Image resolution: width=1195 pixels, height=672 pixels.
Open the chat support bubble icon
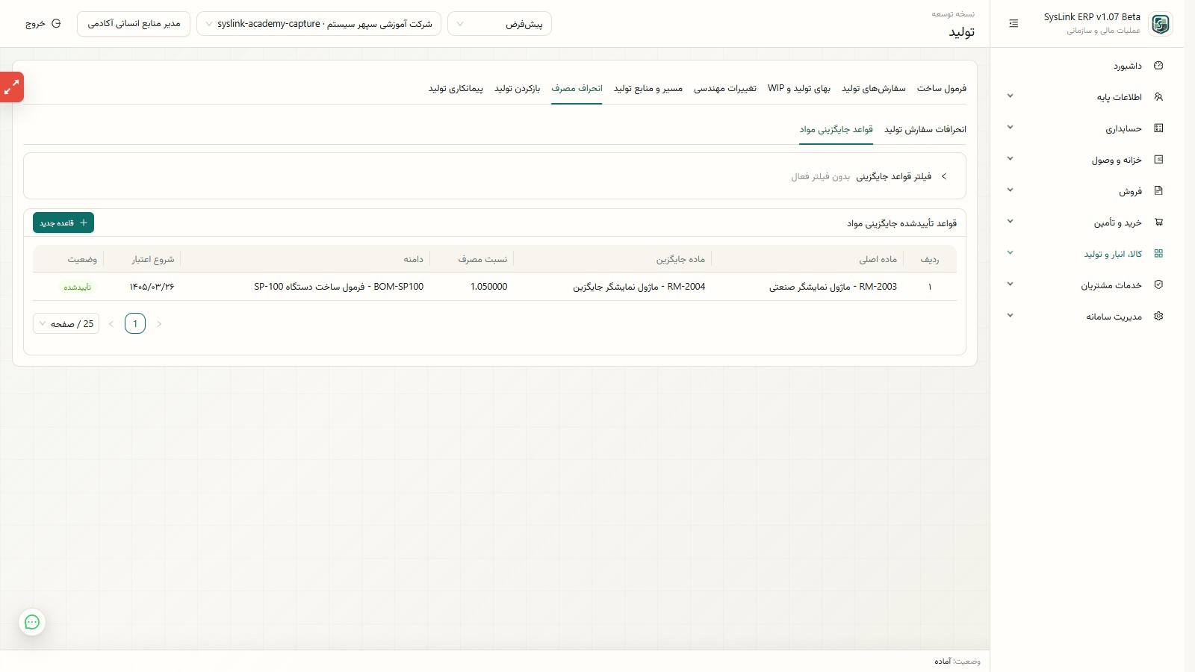pos(32,622)
